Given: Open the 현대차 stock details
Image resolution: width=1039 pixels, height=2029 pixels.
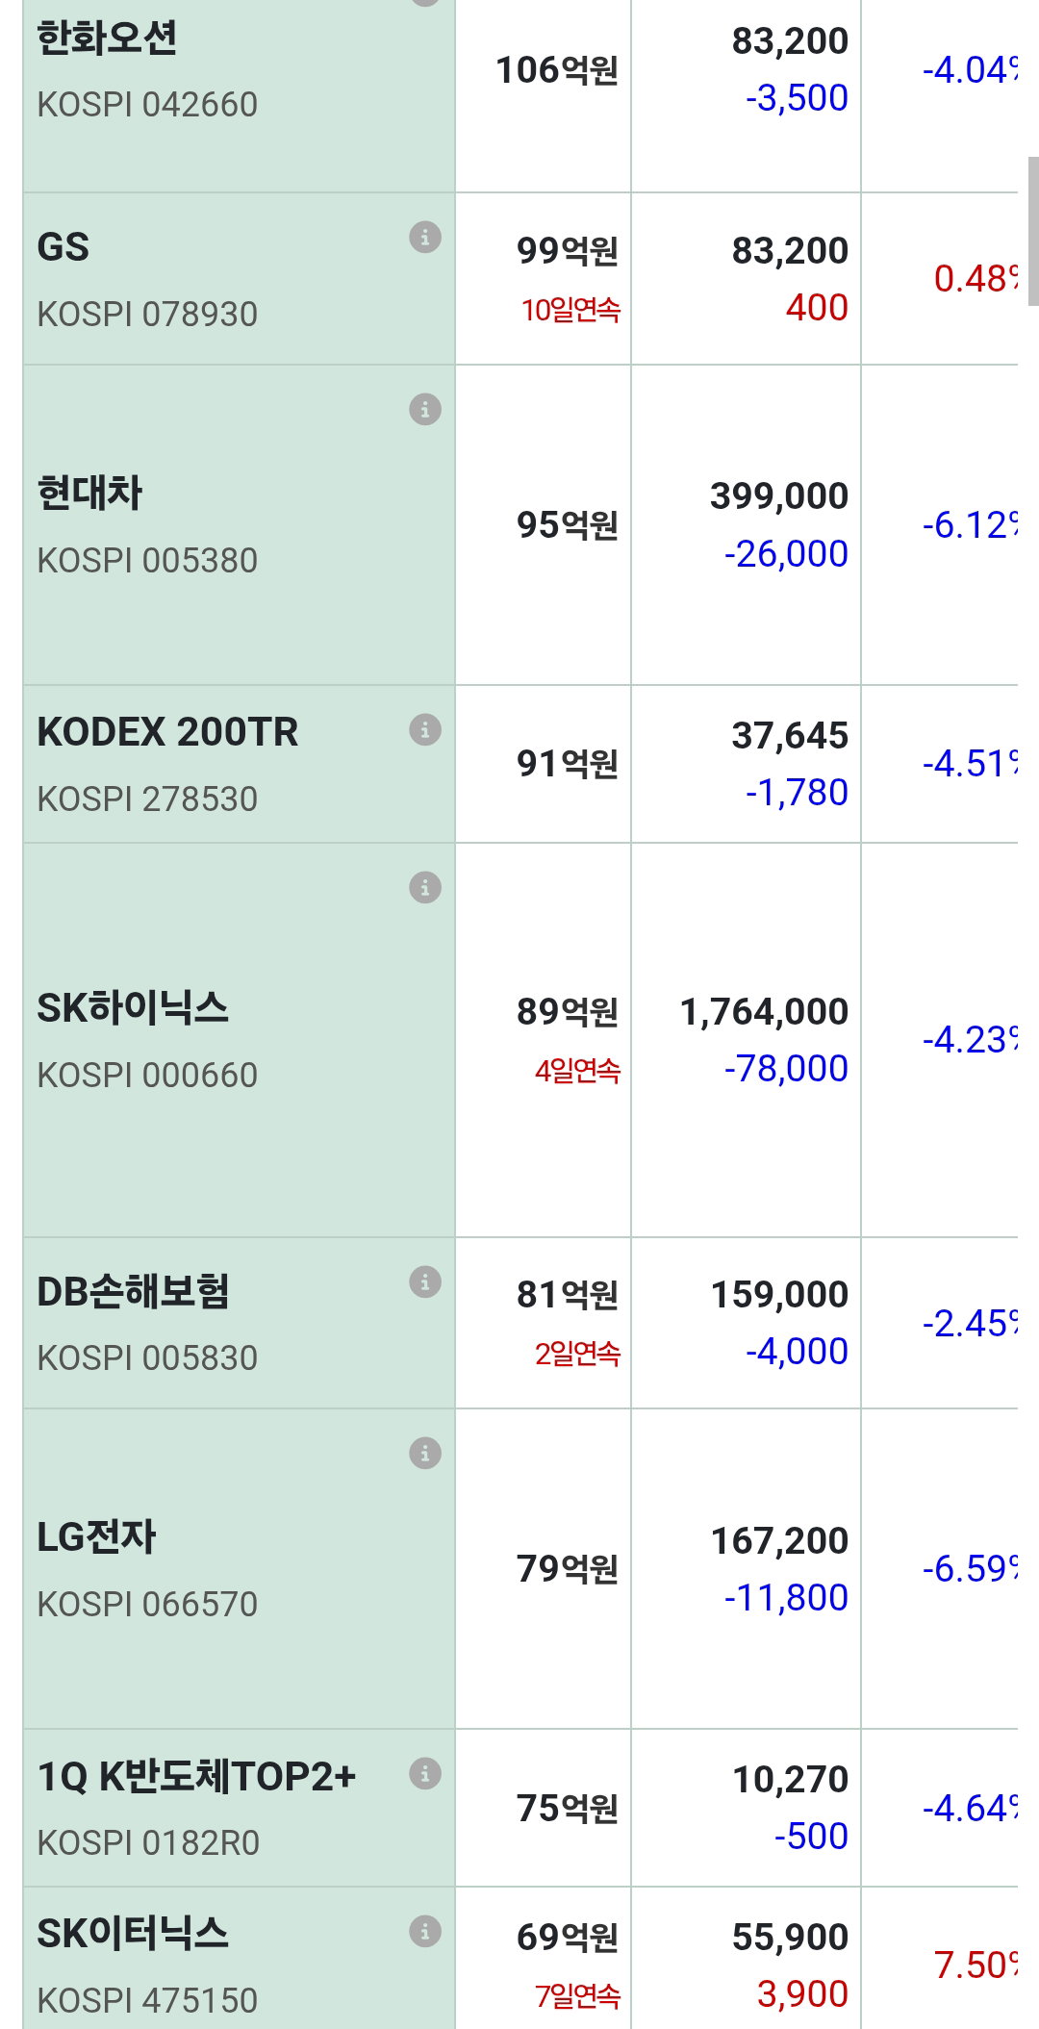Looking at the screenshot, I should pyautogui.click(x=89, y=494).
